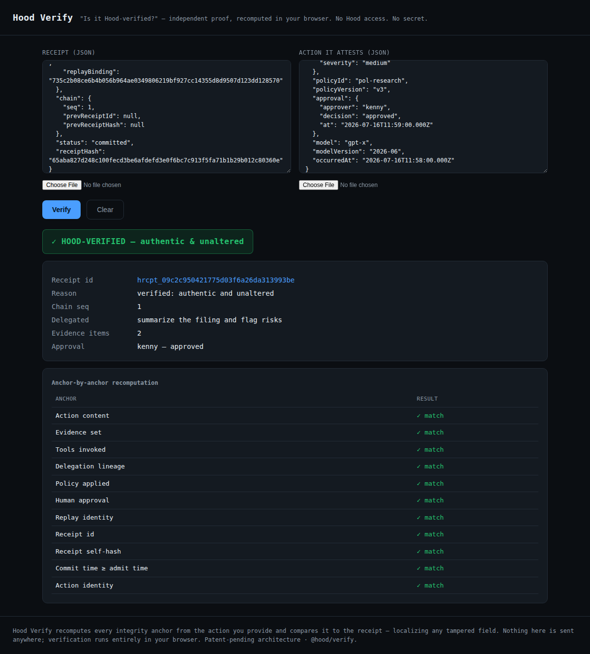Click the Evidence items label
Viewport: 590px width, 654px height.
(81, 333)
